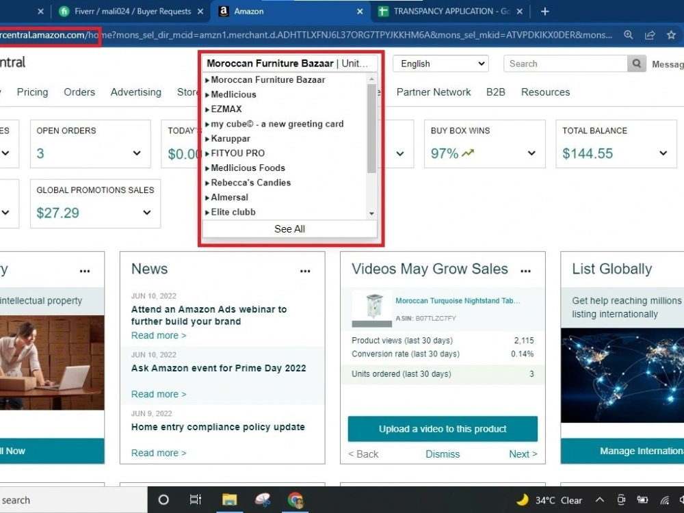Image resolution: width=684 pixels, height=513 pixels.
Task: Click in the Seller Central search field
Action: pyautogui.click(x=566, y=64)
